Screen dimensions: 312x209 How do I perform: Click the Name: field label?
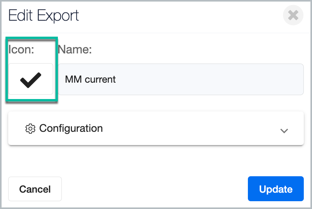[x=75, y=49]
